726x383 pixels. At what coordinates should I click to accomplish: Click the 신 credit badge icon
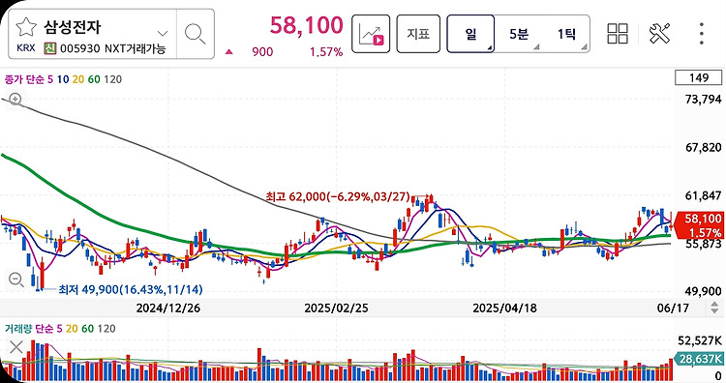point(50,48)
